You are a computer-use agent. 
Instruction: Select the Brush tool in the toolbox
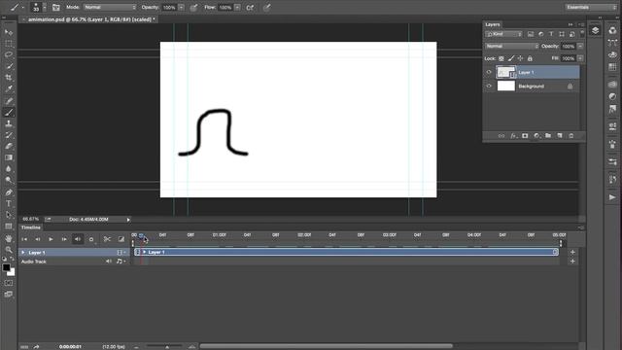point(9,113)
